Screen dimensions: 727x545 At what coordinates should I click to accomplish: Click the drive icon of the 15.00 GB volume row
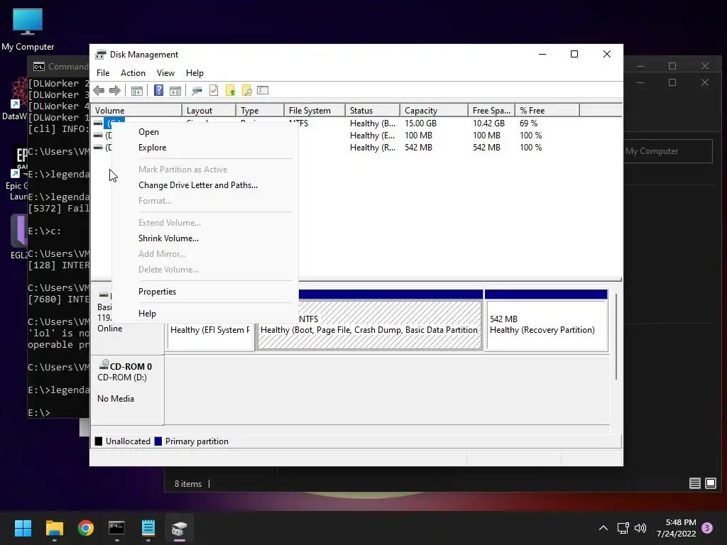[x=98, y=123]
